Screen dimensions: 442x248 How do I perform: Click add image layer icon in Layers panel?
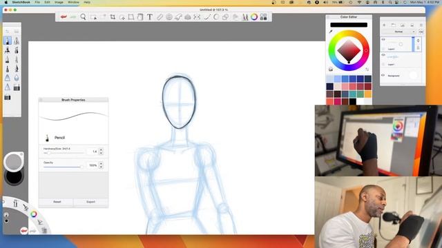pyautogui.click(x=403, y=25)
